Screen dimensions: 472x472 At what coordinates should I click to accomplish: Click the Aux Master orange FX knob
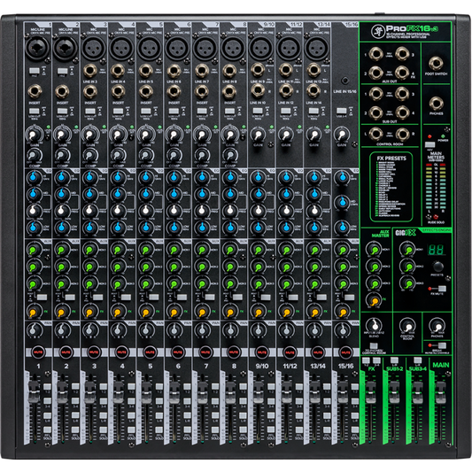375,300
